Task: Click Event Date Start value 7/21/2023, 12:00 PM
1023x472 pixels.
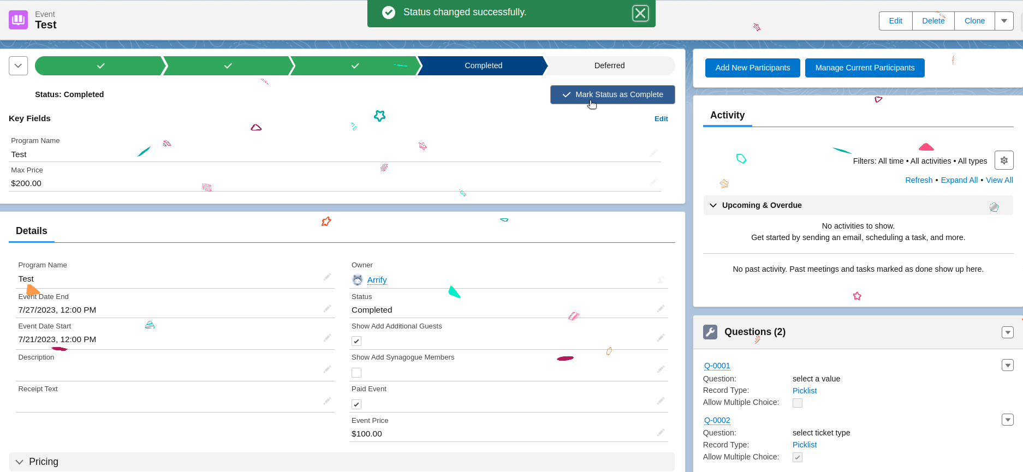Action: 57,339
